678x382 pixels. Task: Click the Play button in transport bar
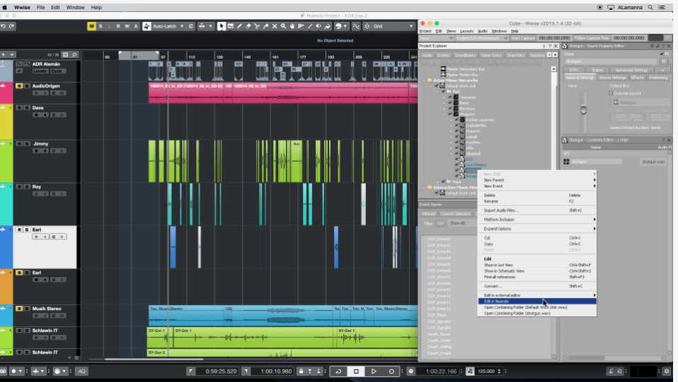click(374, 371)
